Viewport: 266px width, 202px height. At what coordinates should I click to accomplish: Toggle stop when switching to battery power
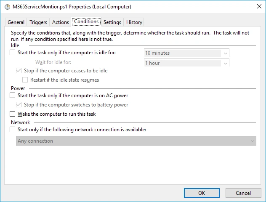[x=19, y=105]
